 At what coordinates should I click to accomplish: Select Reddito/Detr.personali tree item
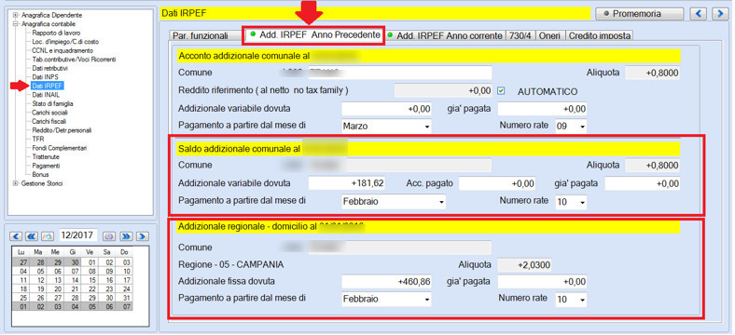(62, 130)
